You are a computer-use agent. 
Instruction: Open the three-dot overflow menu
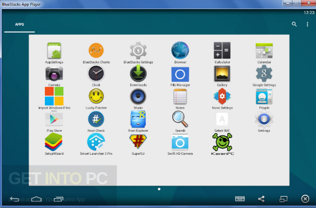308,24
